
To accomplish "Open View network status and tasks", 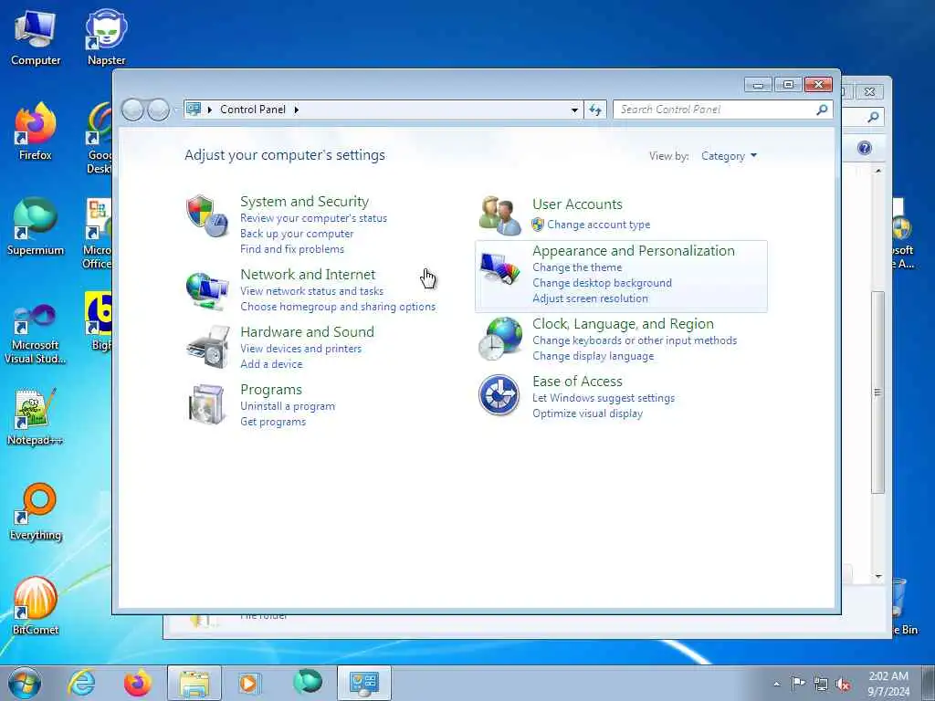I will 312,291.
